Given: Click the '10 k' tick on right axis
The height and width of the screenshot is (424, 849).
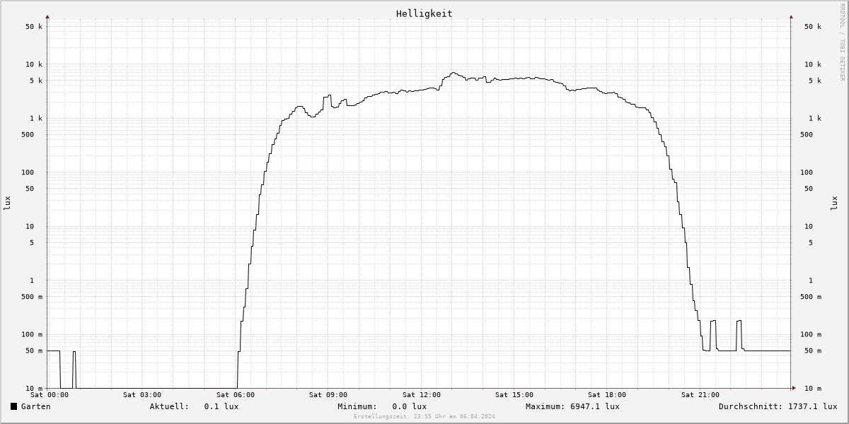Looking at the screenshot, I should click(813, 64).
